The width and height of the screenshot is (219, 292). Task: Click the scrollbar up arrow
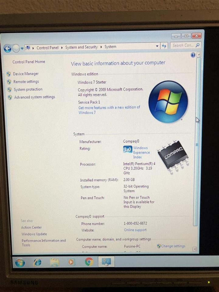pyautogui.click(x=199, y=54)
